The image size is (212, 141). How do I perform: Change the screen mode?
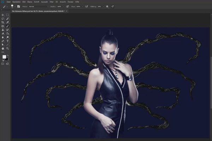7,64
